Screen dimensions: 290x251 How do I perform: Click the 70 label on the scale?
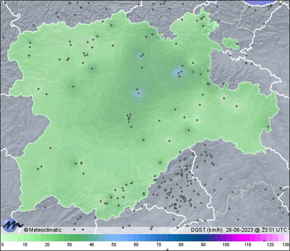tap(158, 245)
